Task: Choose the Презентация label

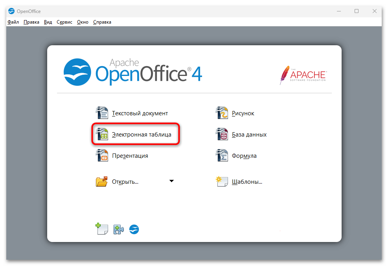Action: coord(130,156)
